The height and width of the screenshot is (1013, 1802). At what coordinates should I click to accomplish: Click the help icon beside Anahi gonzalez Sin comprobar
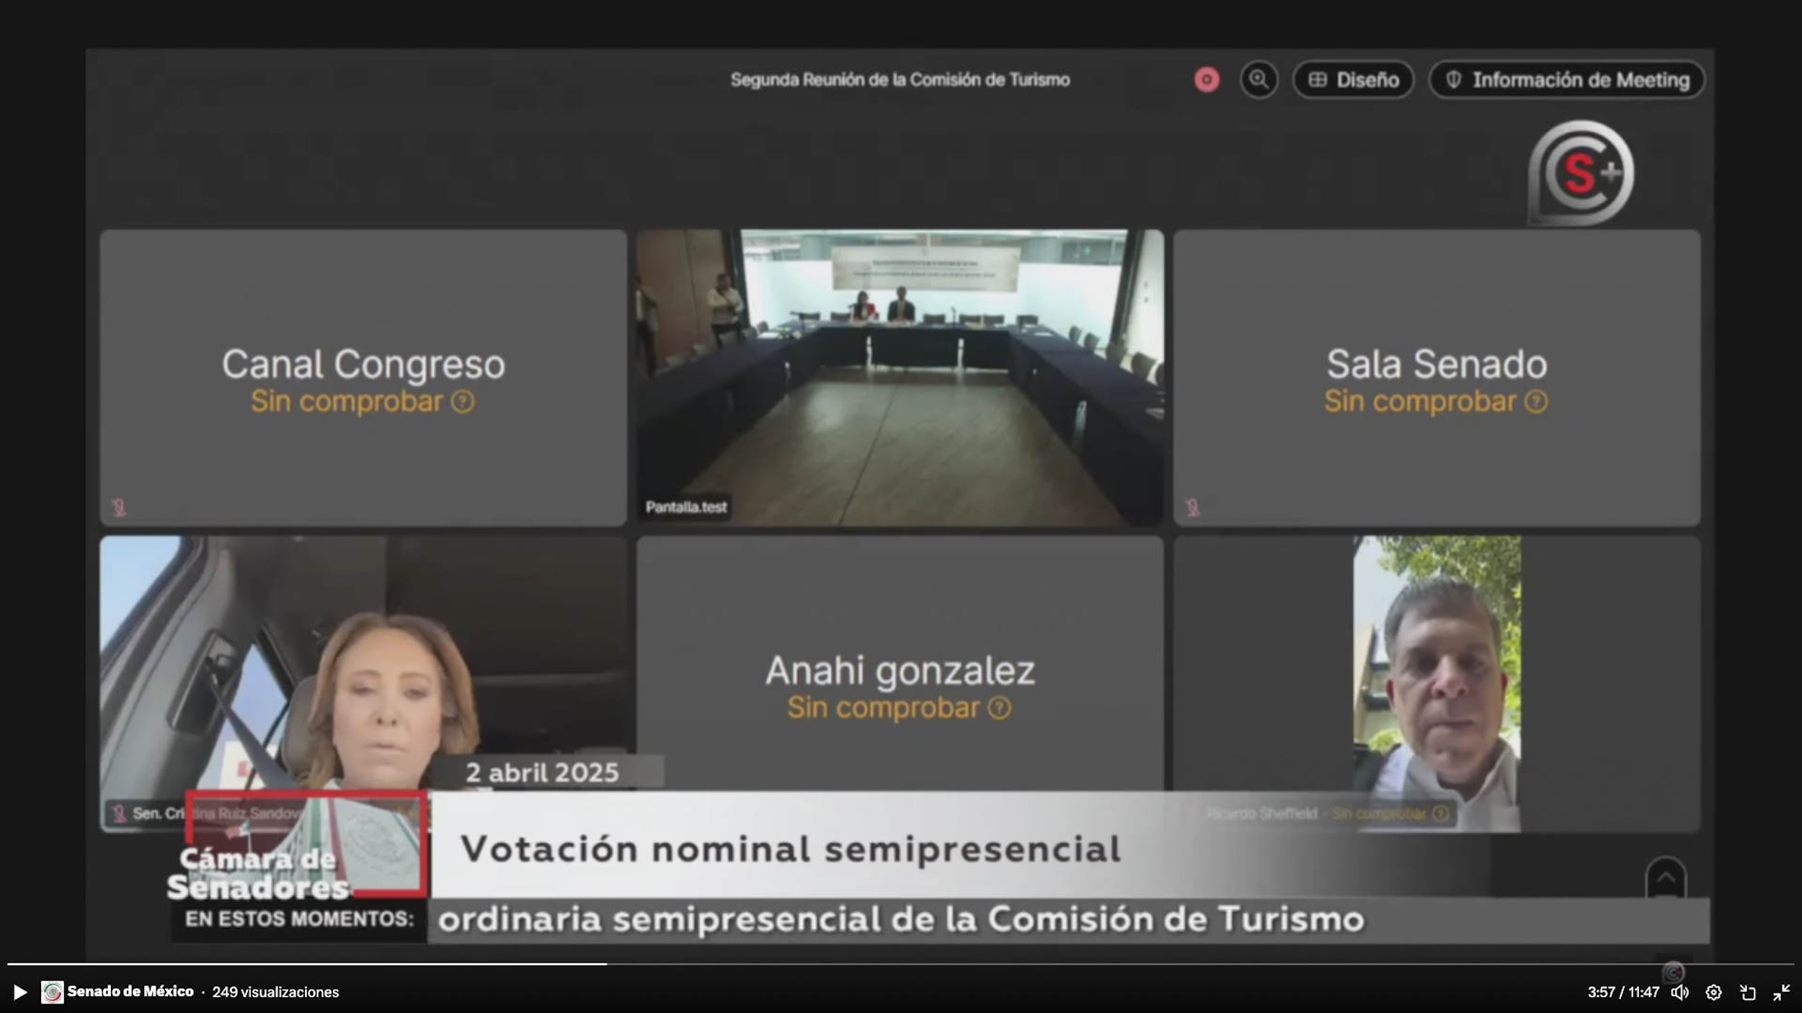999,708
